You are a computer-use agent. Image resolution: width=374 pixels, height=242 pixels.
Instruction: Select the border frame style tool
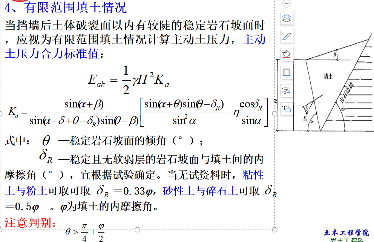pyautogui.click(x=286, y=72)
